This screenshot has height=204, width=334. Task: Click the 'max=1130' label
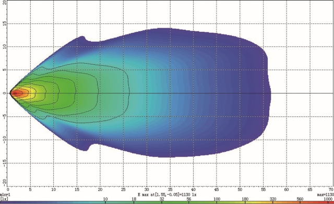point(325,195)
